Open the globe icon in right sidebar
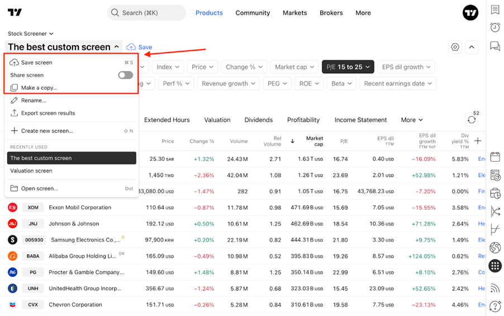 [495, 247]
